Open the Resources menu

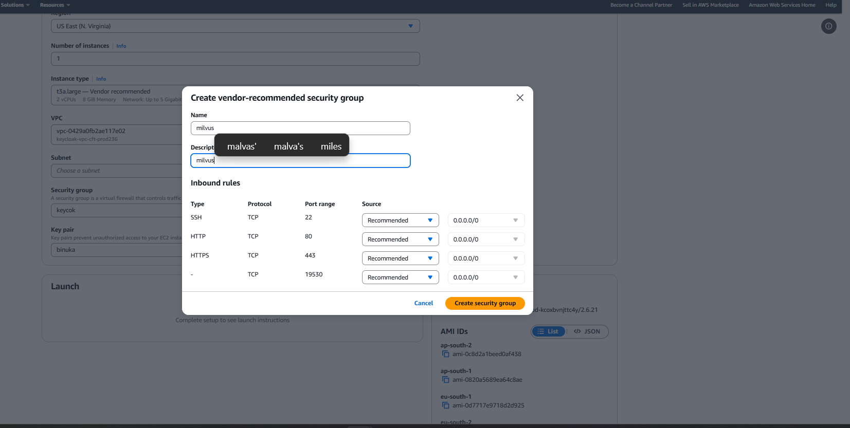pos(55,5)
